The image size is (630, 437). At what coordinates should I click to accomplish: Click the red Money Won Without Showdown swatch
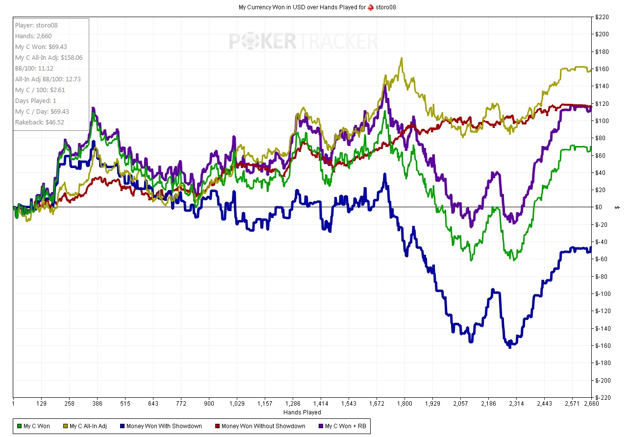tap(217, 426)
